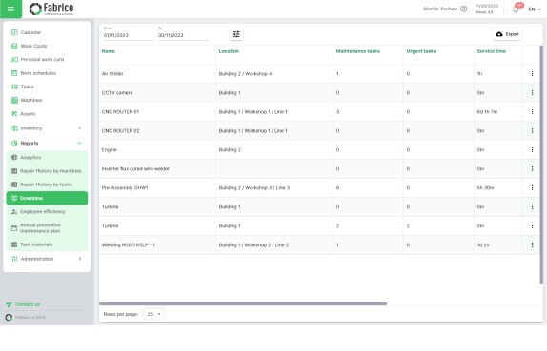Toggle the hamburger menu sidebar button

10,9
